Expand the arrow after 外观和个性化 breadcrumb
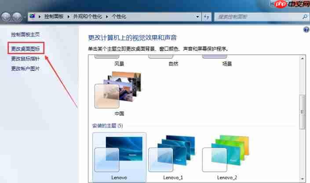The width and height of the screenshot is (310, 183). click(x=107, y=17)
